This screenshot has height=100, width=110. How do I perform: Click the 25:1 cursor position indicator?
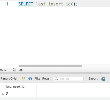click(x=22, y=70)
